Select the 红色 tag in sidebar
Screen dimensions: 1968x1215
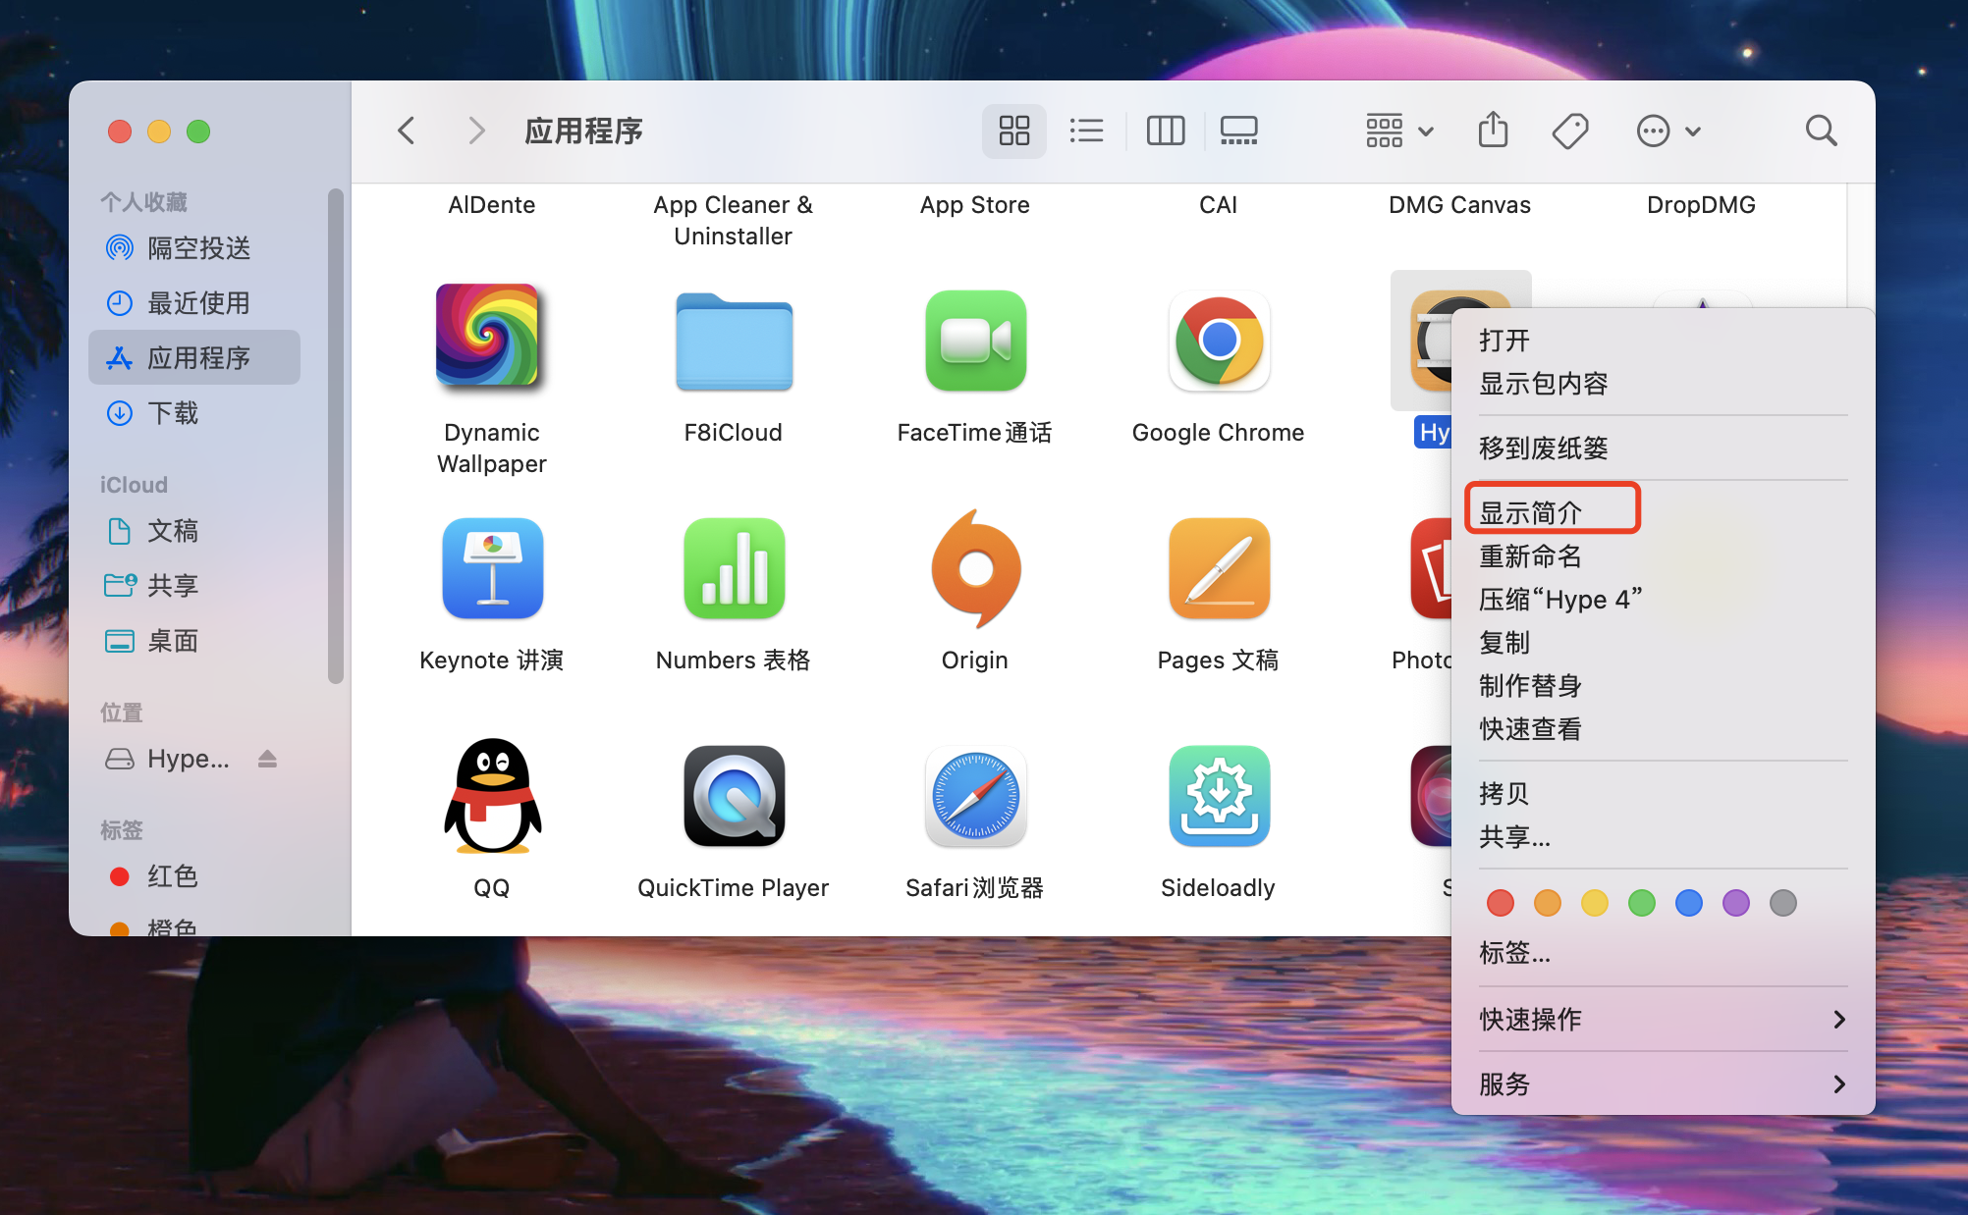tap(194, 876)
